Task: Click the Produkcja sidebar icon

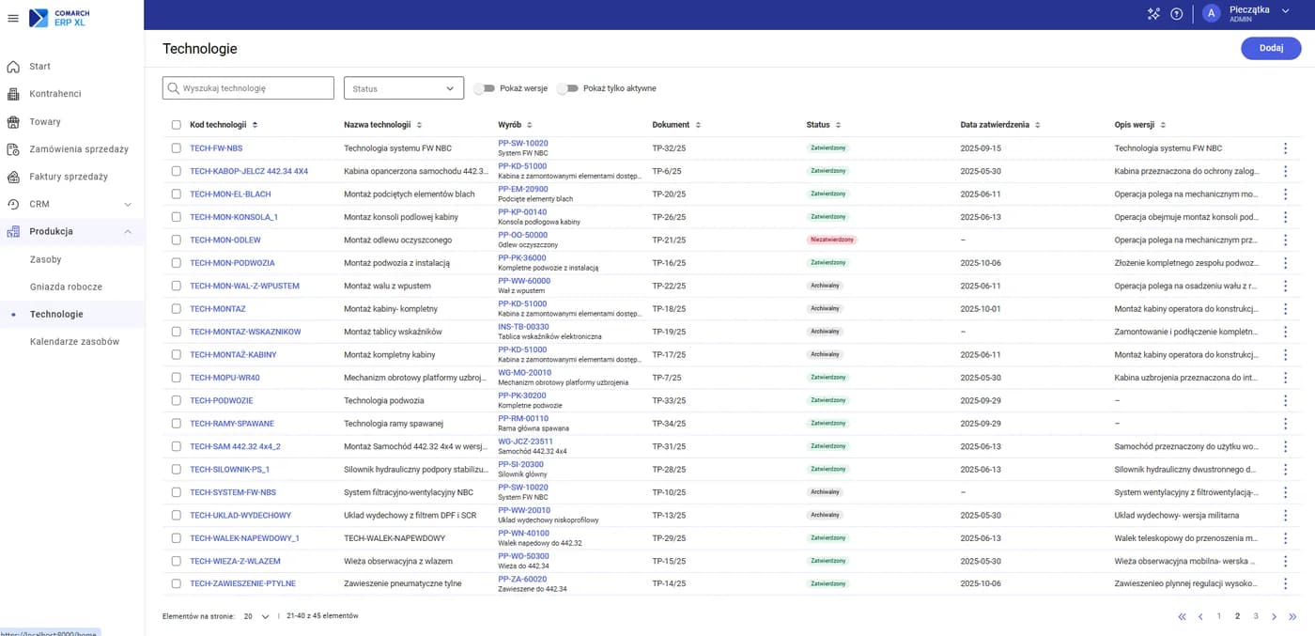Action: coord(13,231)
